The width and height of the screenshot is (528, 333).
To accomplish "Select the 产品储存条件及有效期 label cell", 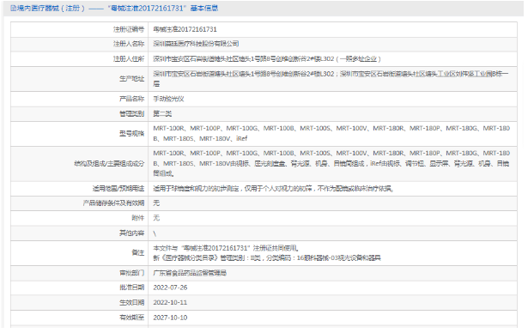I will pyautogui.click(x=80, y=203).
